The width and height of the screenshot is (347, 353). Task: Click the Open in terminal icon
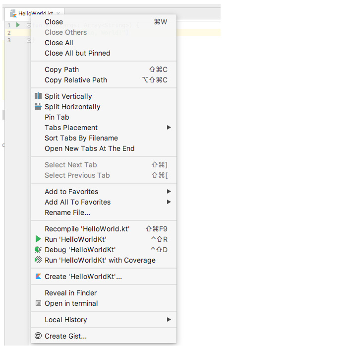[x=38, y=303]
